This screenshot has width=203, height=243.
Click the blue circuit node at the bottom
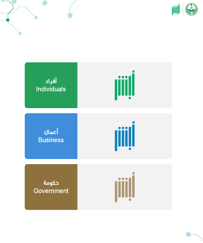point(188,234)
